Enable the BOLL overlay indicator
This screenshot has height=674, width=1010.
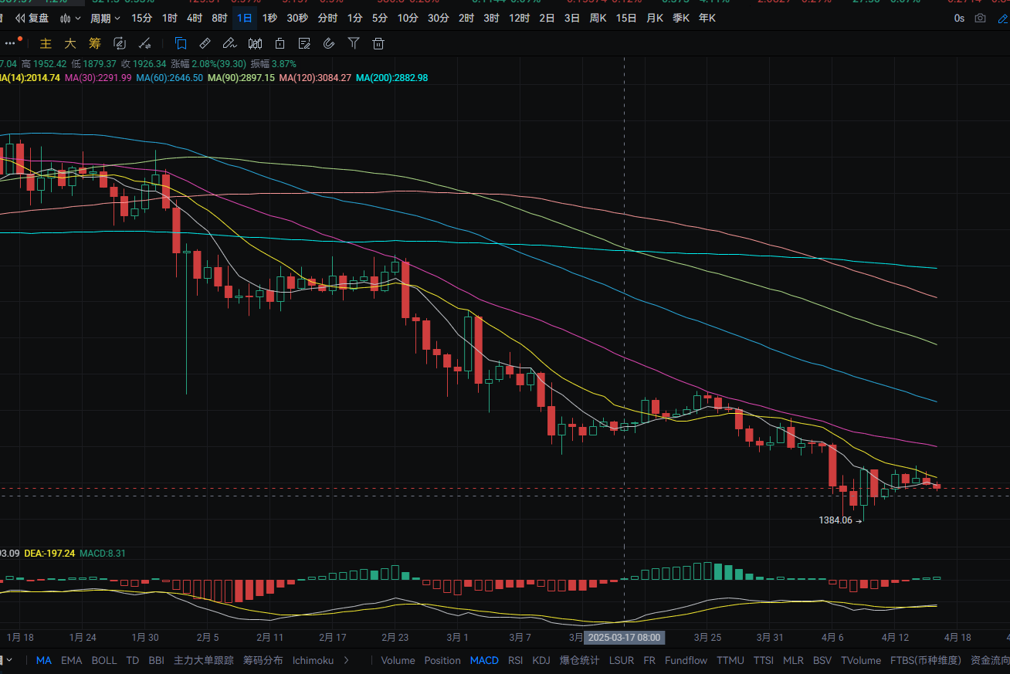click(x=104, y=660)
